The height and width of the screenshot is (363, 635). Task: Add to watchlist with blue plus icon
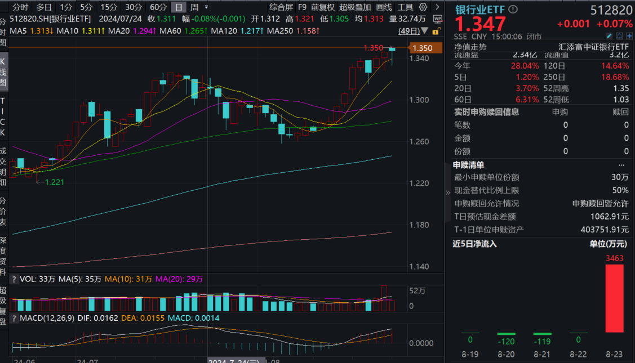click(x=629, y=37)
